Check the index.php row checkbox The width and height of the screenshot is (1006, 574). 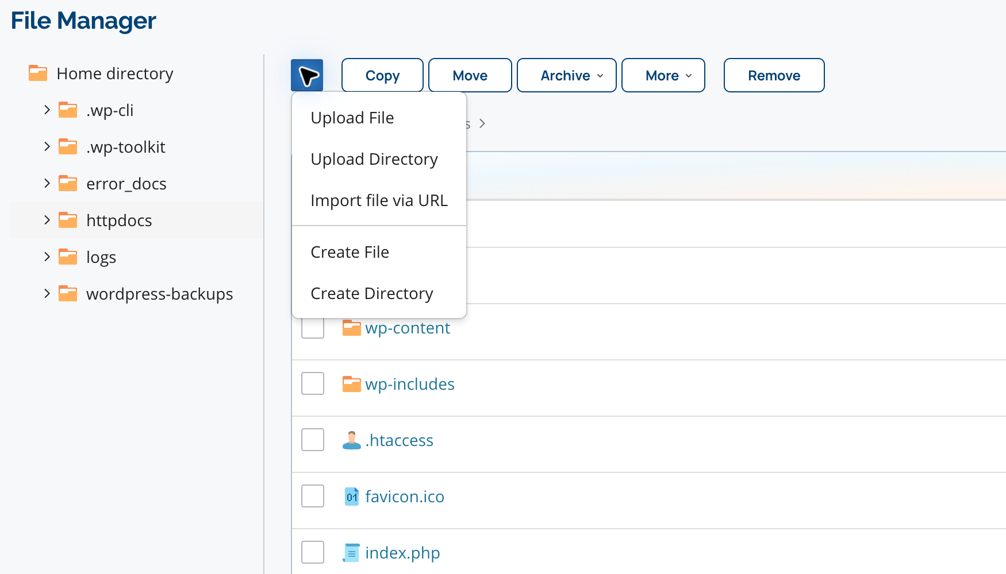click(313, 552)
